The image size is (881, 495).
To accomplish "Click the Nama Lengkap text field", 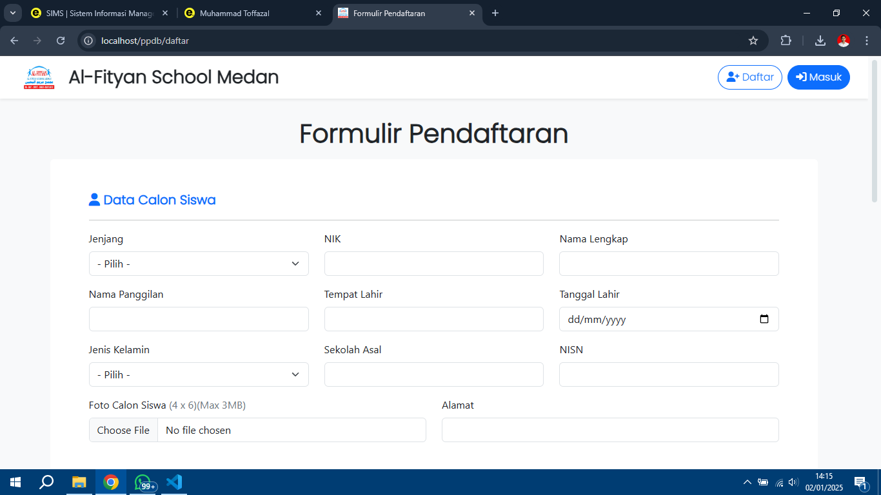I will coord(669,264).
